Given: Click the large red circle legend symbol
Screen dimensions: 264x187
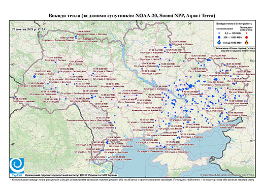Looking at the screenshot, I should [247, 37].
